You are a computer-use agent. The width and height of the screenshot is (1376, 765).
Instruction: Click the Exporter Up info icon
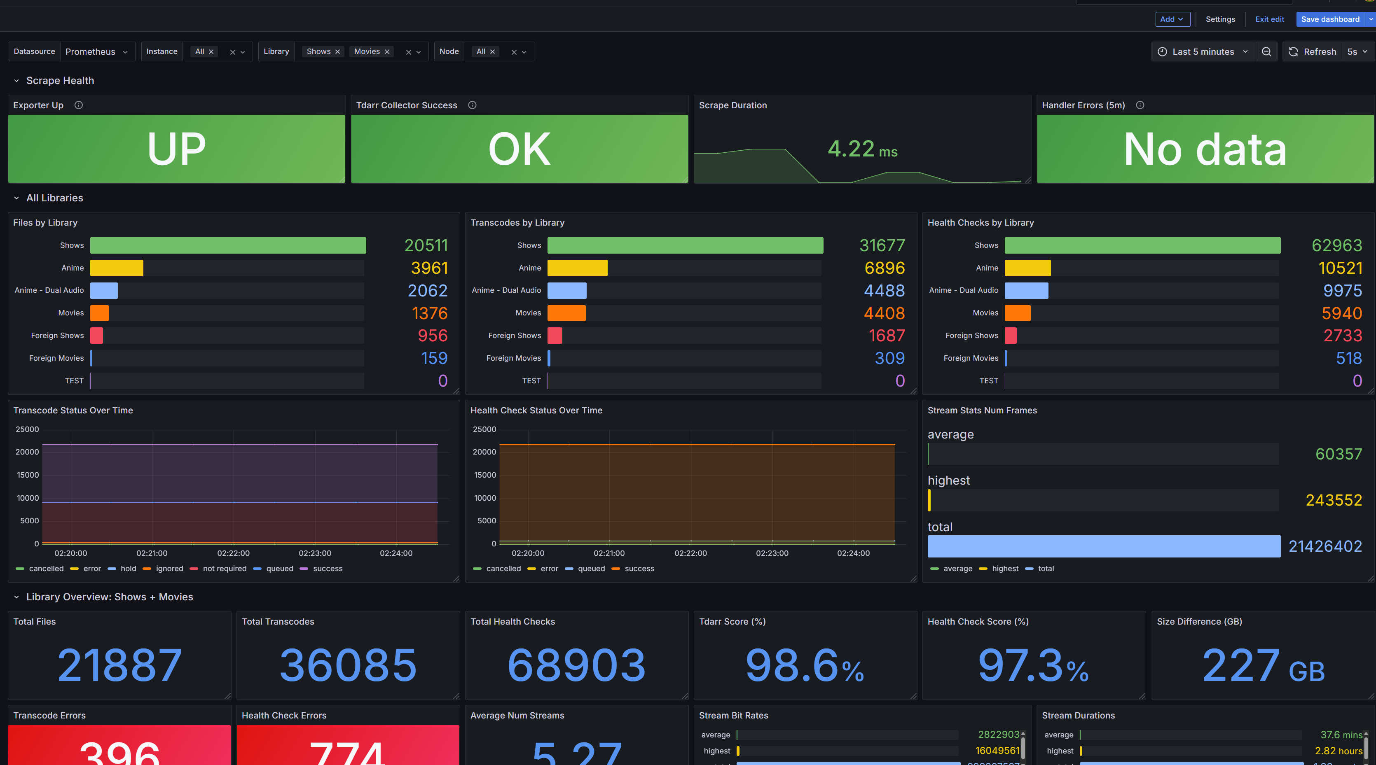click(x=79, y=105)
